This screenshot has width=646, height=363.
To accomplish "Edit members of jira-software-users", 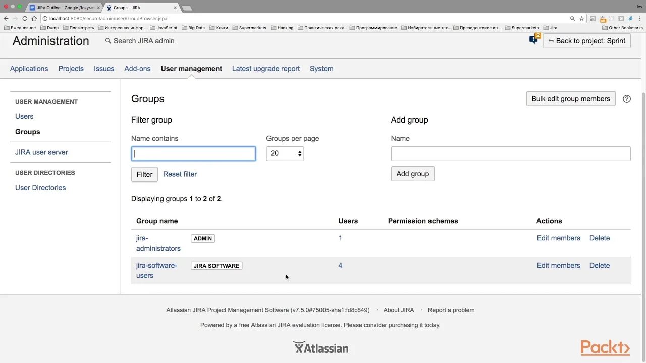I will pyautogui.click(x=558, y=265).
